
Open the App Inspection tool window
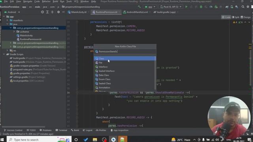tap(119, 130)
